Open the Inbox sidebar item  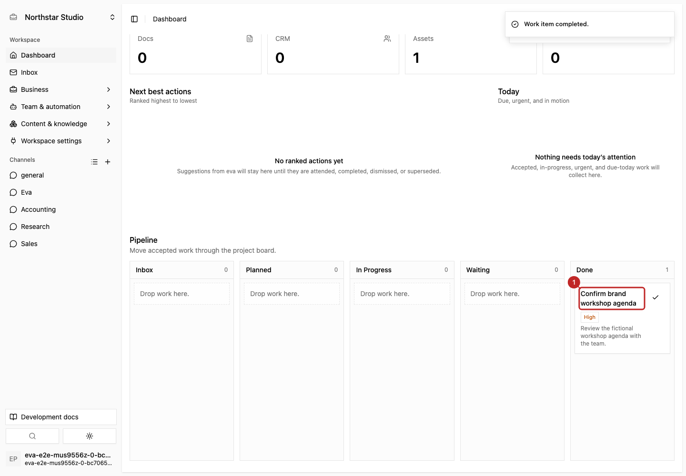[x=61, y=72]
